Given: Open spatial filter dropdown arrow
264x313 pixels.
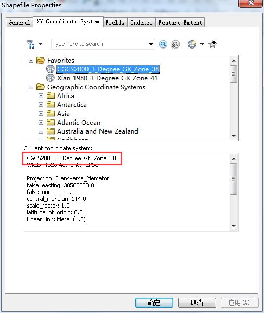Looking at the screenshot, I should click(x=40, y=44).
